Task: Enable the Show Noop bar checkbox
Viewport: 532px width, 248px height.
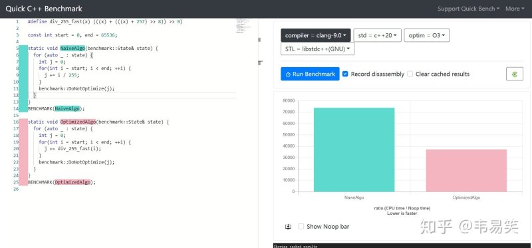Action: click(301, 227)
